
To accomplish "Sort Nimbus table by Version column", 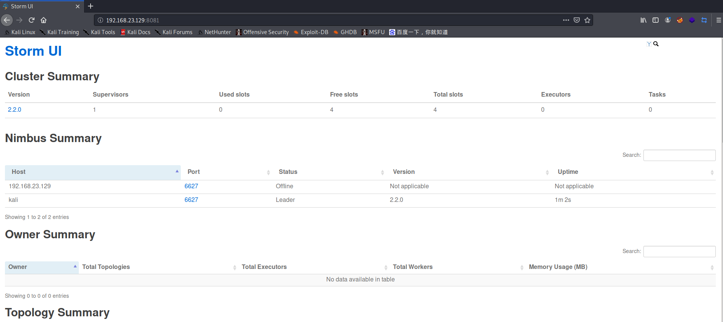I will pos(468,172).
